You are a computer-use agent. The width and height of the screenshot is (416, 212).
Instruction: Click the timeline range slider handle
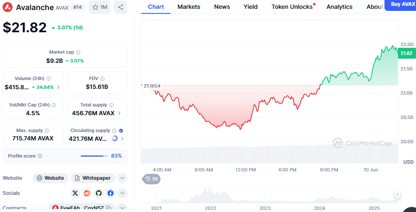[x=397, y=194]
